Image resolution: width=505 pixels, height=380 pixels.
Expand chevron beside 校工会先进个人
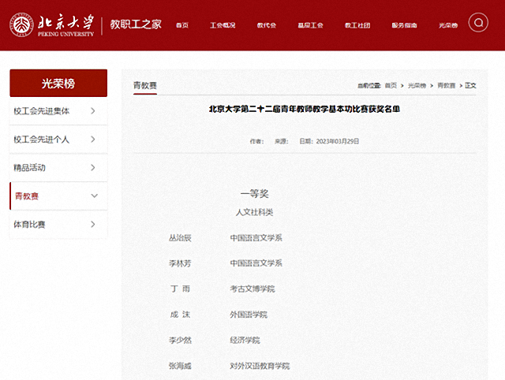93,140
